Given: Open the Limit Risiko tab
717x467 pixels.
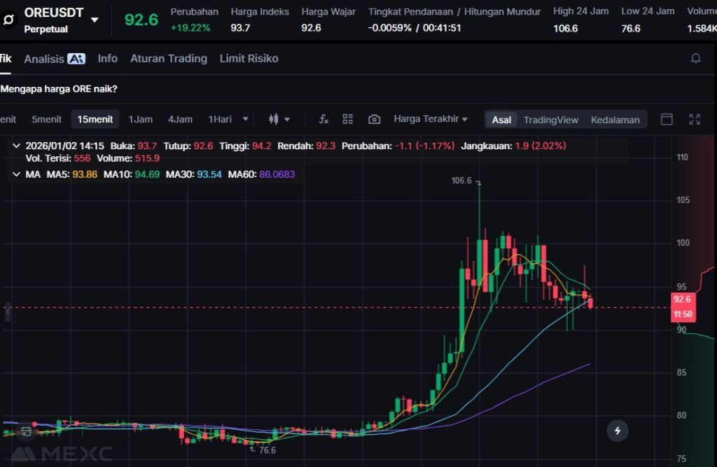Looking at the screenshot, I should (249, 59).
